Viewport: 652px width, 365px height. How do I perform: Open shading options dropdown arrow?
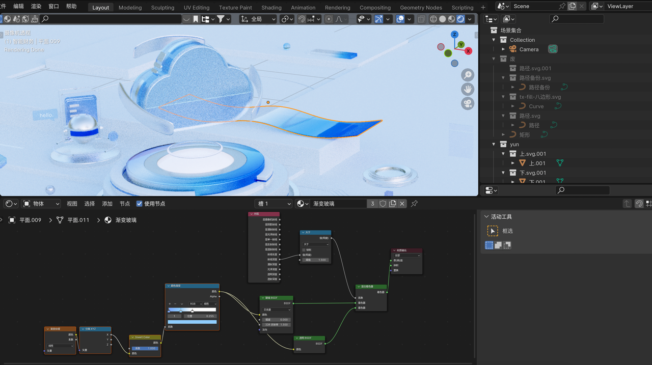click(x=471, y=19)
